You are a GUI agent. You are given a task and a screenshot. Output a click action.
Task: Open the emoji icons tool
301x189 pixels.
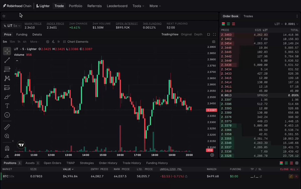click(x=7, y=115)
